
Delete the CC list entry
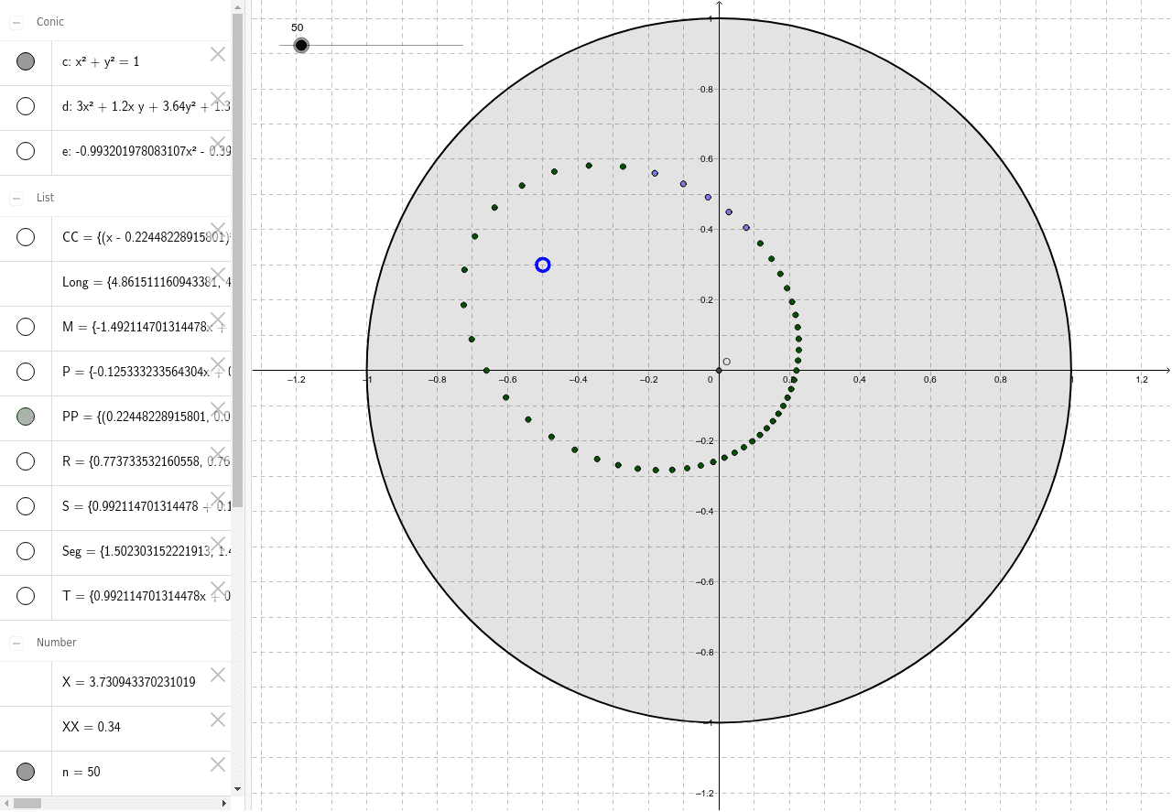click(218, 230)
